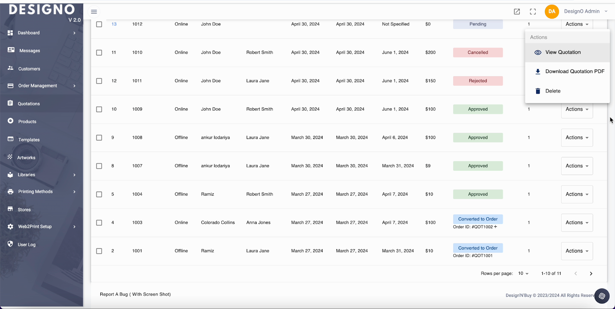Go to next page arrow

pos(591,274)
